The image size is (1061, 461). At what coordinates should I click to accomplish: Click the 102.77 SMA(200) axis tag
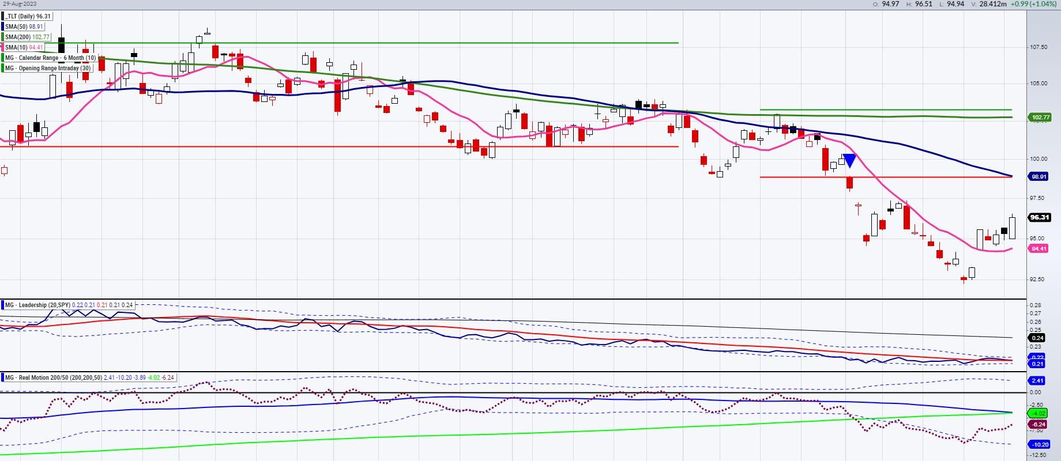pos(1040,117)
